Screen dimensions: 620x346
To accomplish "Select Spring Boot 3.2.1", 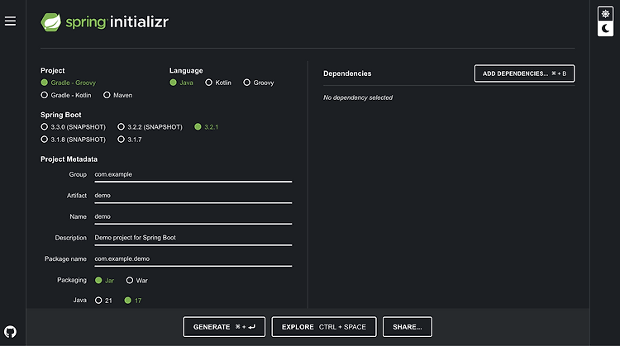I will point(207,127).
